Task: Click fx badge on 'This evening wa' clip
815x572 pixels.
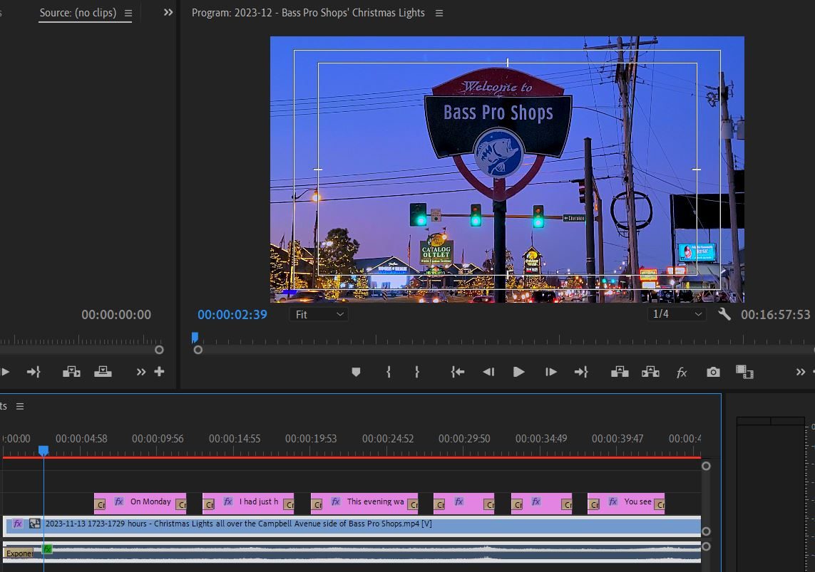Action: (x=336, y=501)
